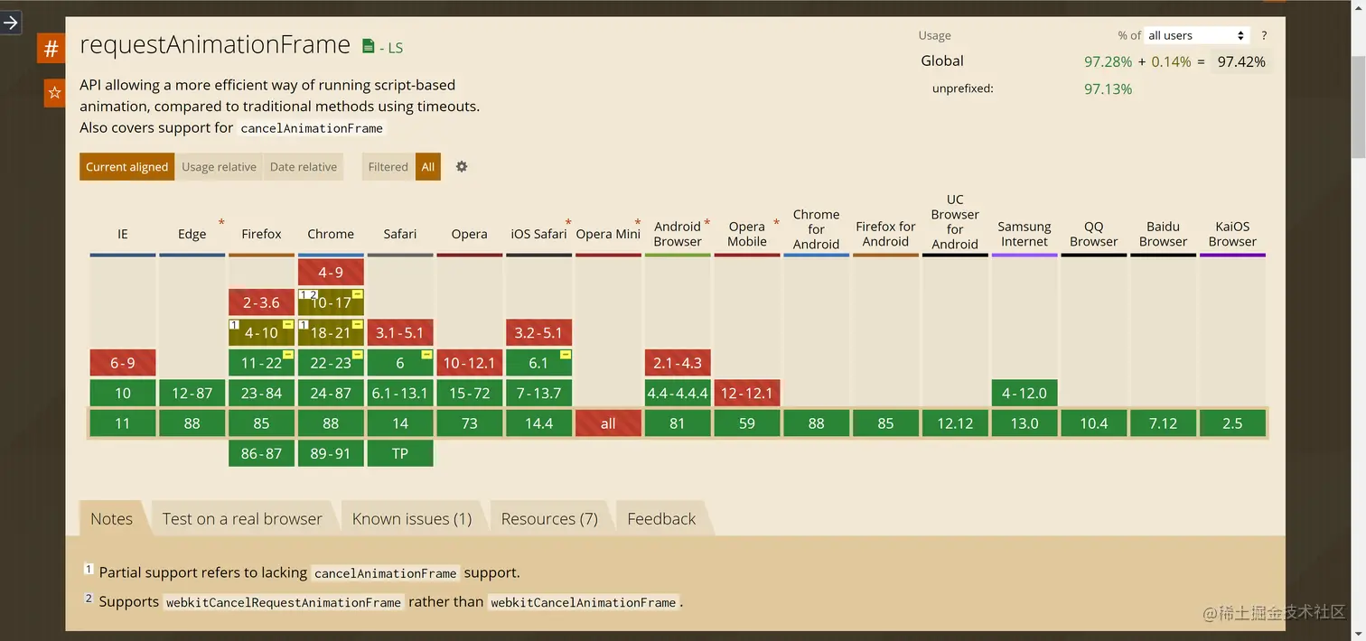Click the Safari TP cell
The width and height of the screenshot is (1366, 641).
pyautogui.click(x=400, y=453)
